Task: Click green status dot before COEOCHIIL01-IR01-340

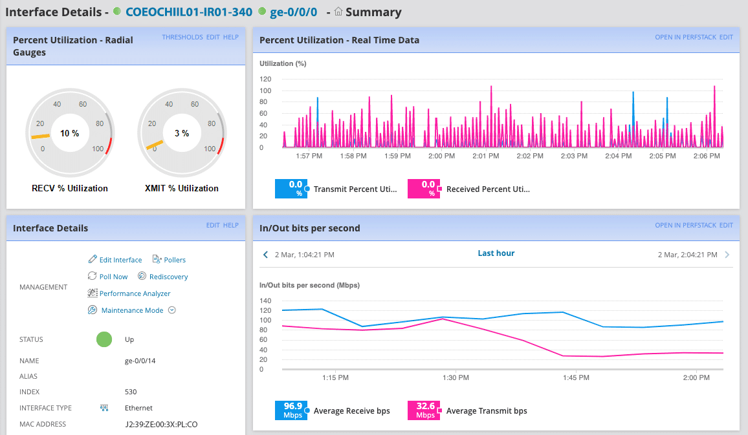Action: pyautogui.click(x=117, y=12)
